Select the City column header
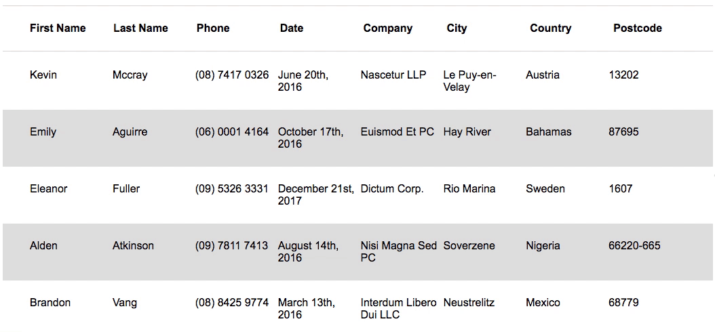Screen dimensions: 715x332 pos(457,28)
